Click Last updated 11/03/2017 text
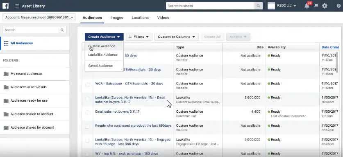The height and width of the screenshot is (157, 343). [x=288, y=116]
